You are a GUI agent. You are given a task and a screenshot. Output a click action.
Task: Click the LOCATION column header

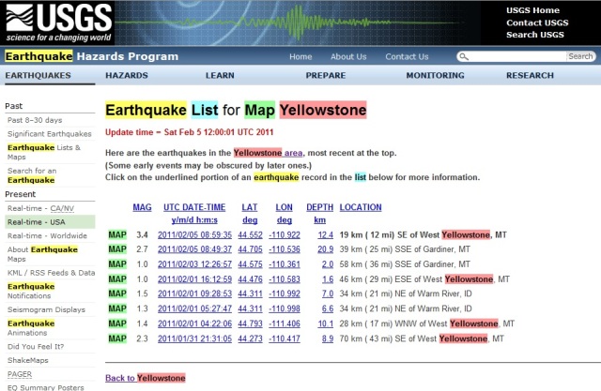361,207
